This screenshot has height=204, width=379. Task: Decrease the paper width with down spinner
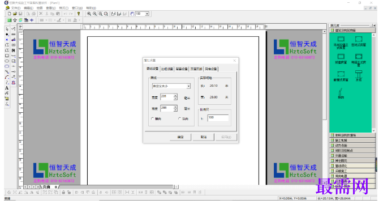[x=175, y=99]
